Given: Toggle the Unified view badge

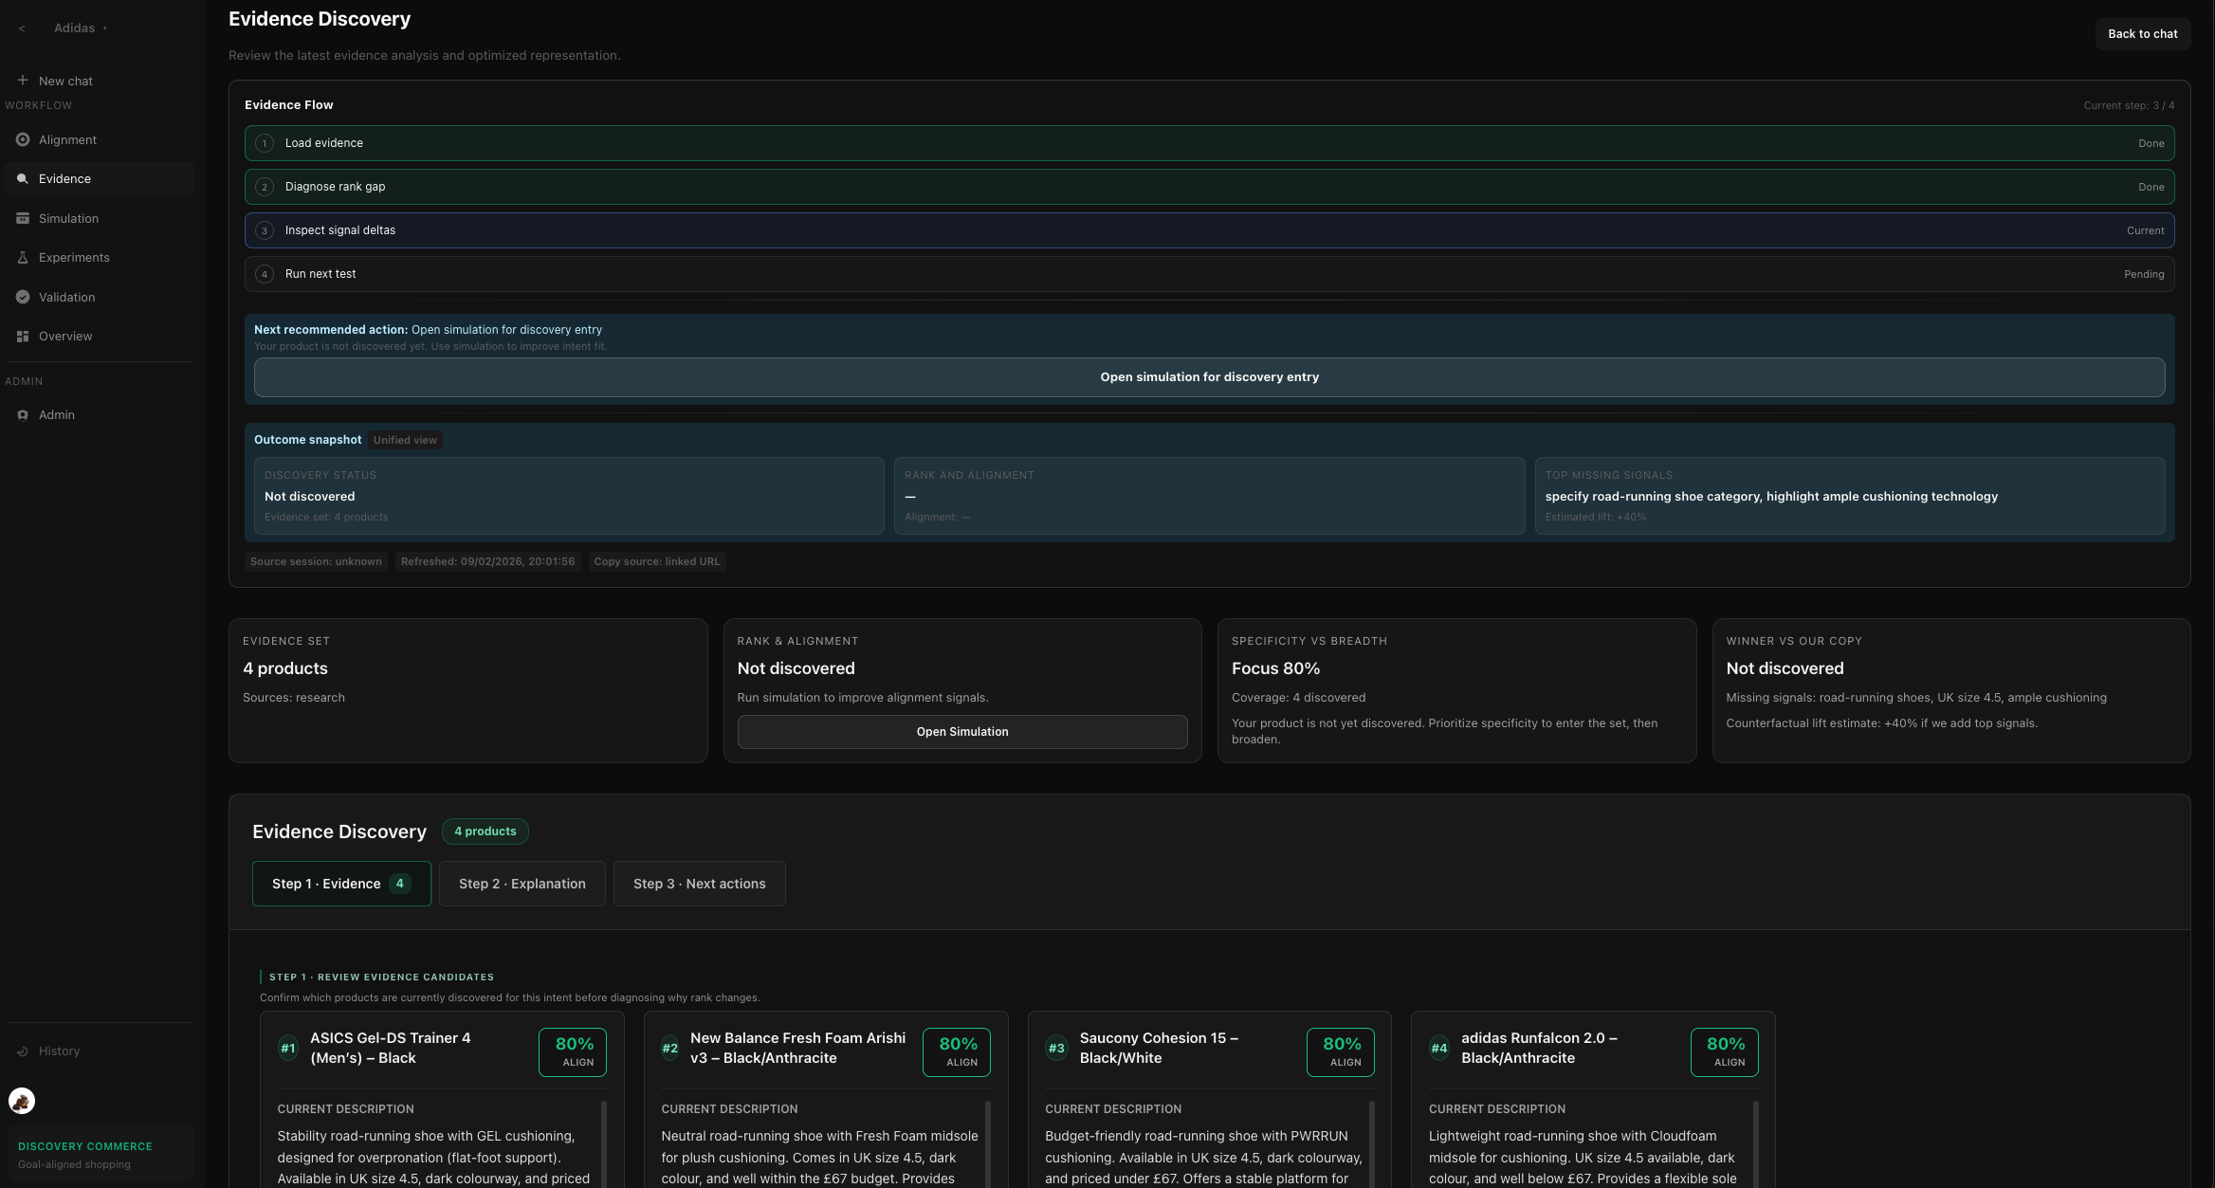Looking at the screenshot, I should tap(405, 440).
